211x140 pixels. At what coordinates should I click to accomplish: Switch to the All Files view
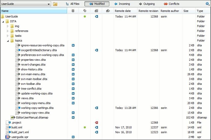tap(73, 4)
